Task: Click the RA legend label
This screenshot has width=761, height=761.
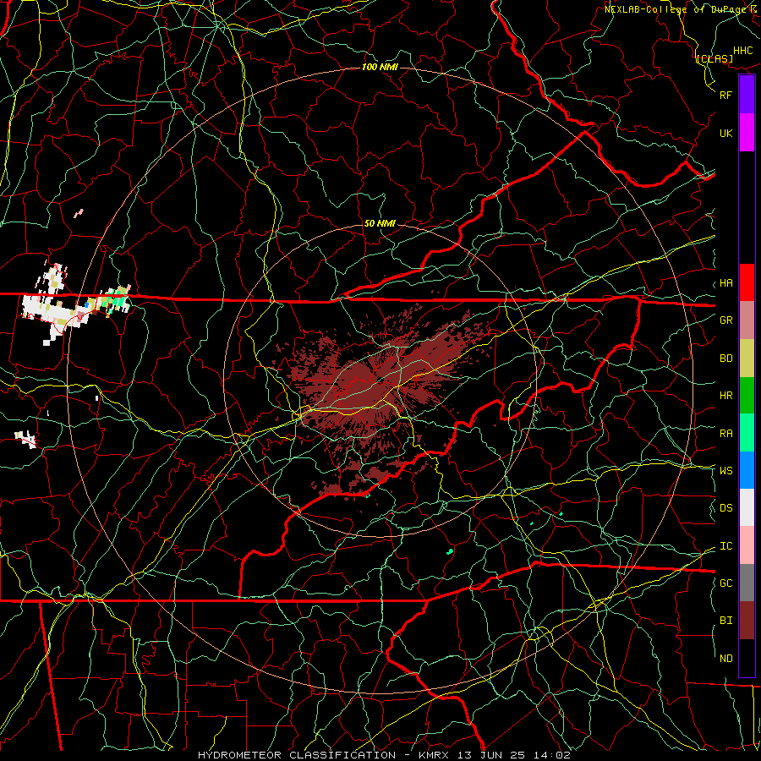Action: pyautogui.click(x=725, y=434)
